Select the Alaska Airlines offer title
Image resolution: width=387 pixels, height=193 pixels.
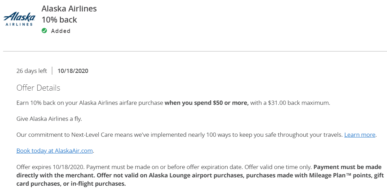click(x=69, y=9)
